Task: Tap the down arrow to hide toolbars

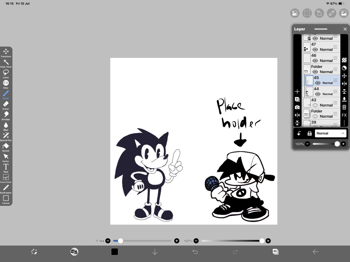Action: pos(155,252)
